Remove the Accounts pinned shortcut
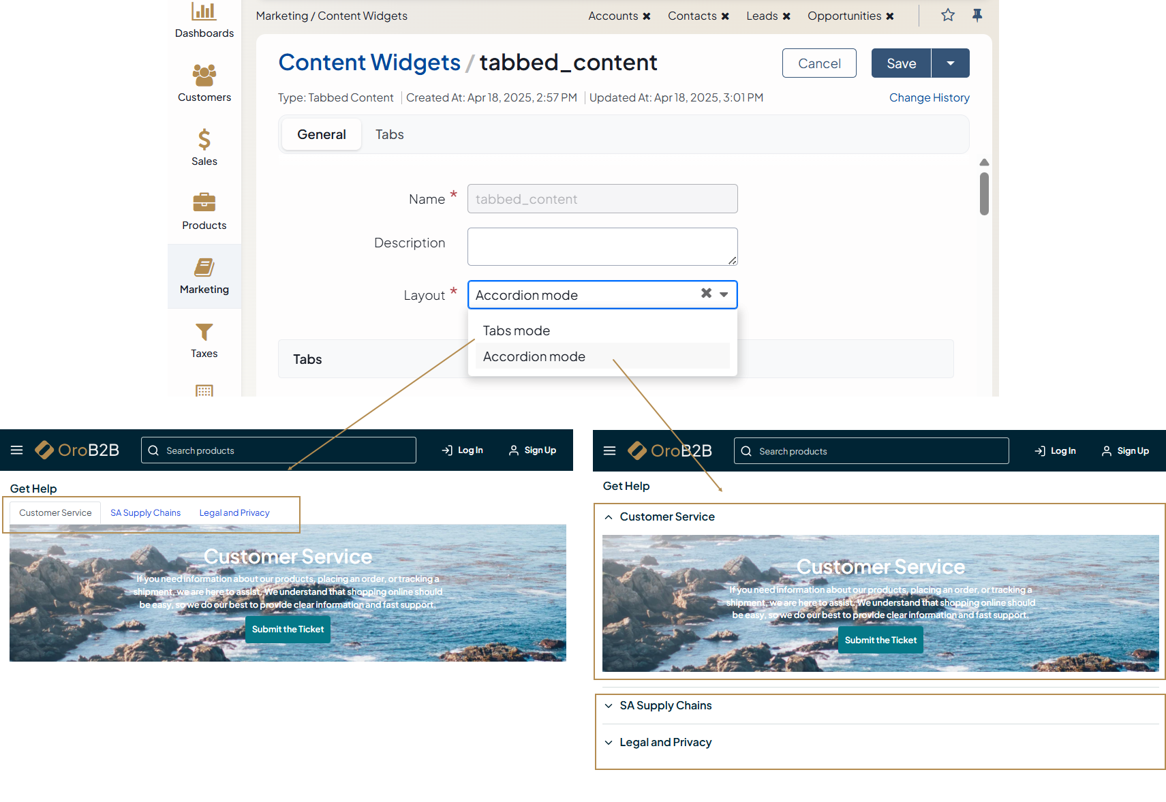The image size is (1166, 802). click(x=647, y=16)
